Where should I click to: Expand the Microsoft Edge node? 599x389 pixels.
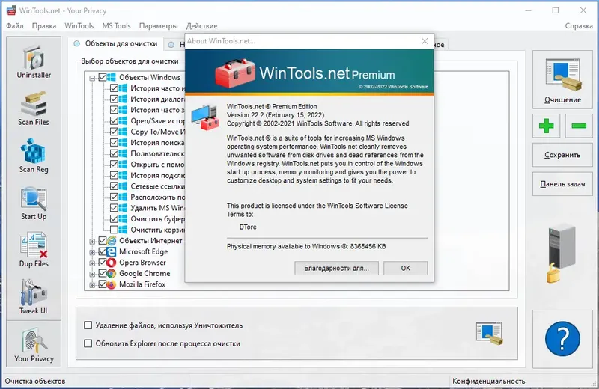(92, 252)
